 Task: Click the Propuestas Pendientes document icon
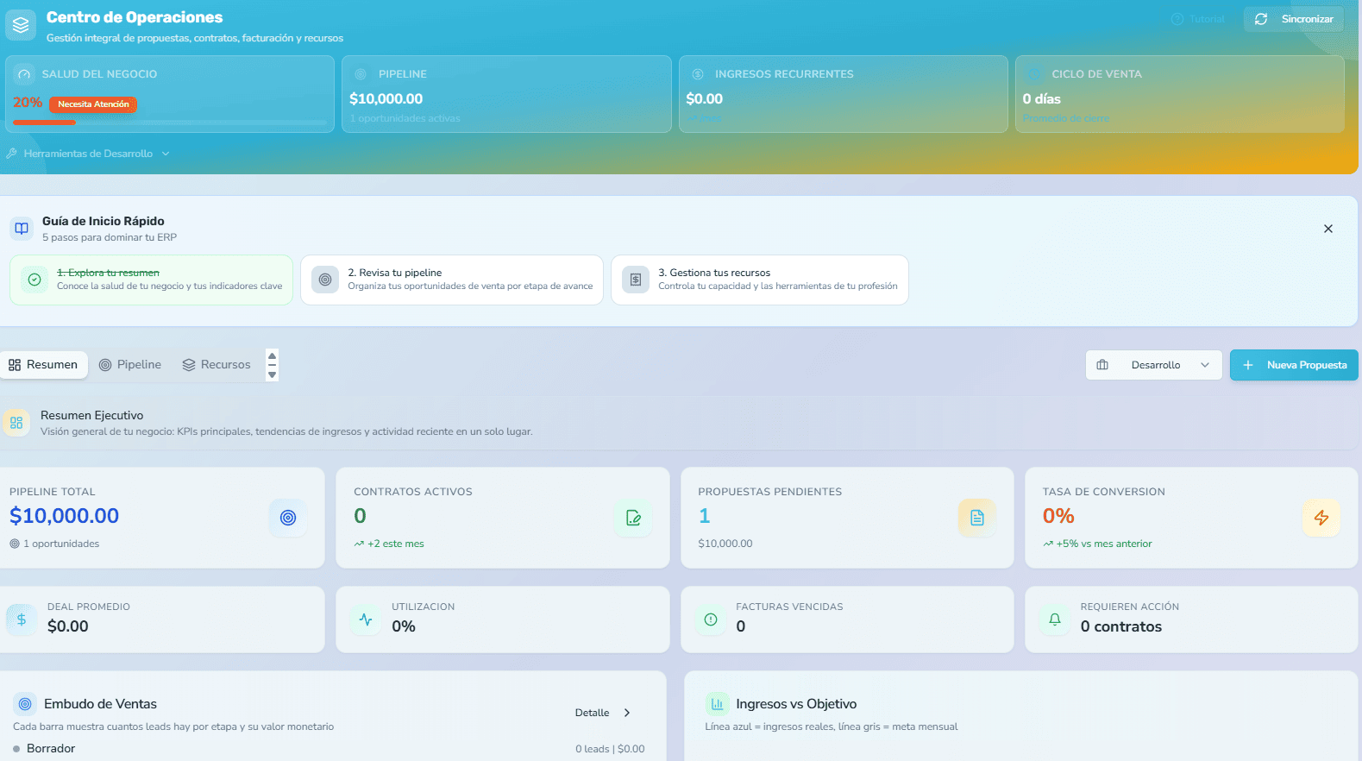coord(977,518)
